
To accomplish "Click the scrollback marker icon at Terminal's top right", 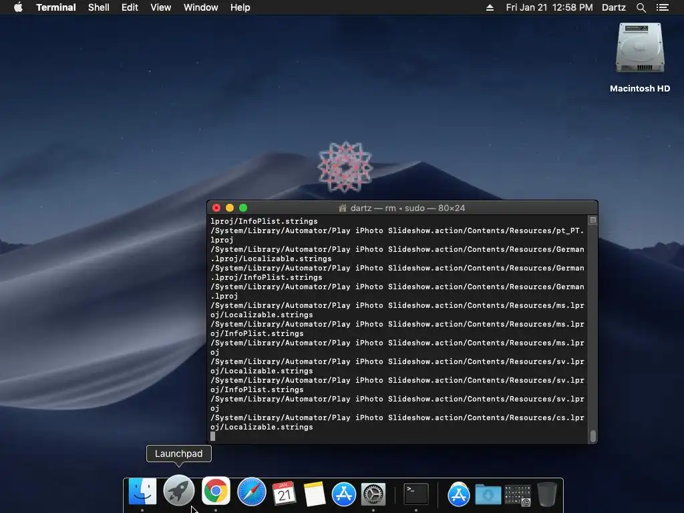I will (x=593, y=220).
